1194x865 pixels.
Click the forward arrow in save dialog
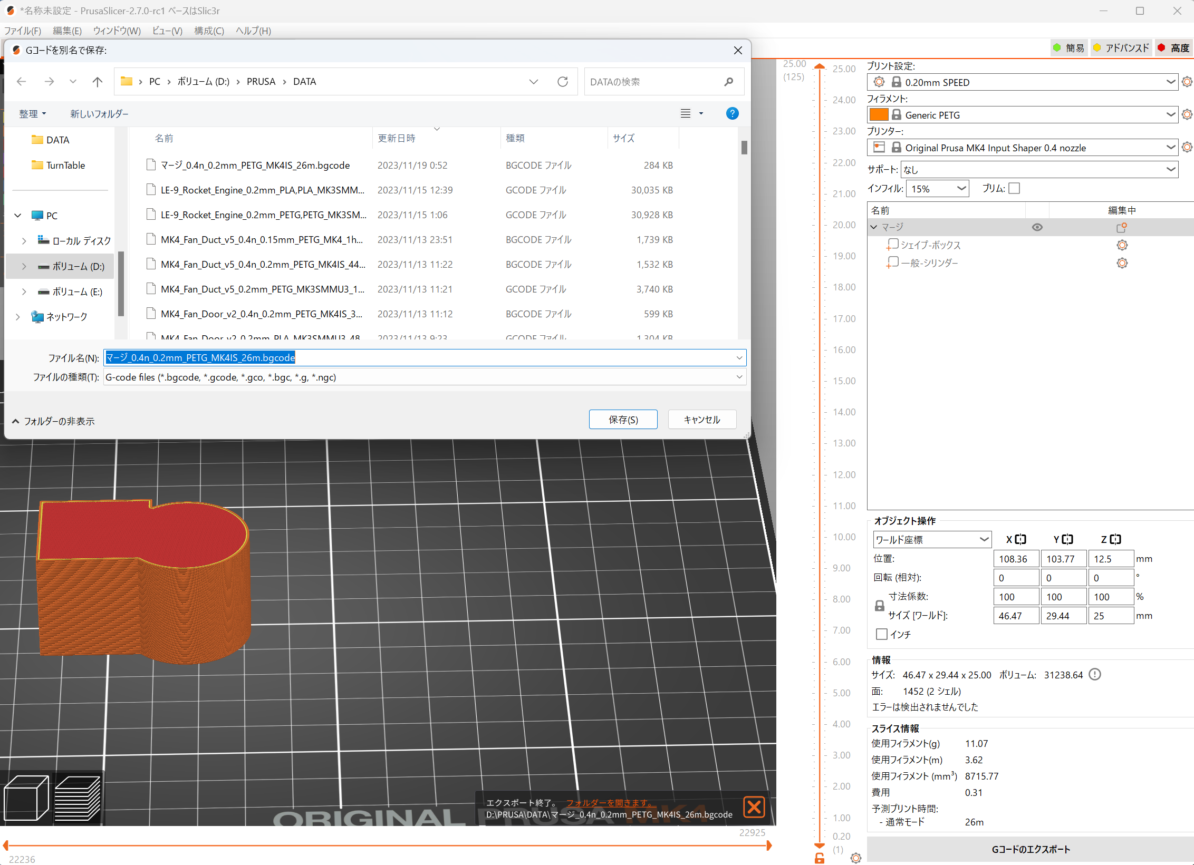pyautogui.click(x=49, y=82)
